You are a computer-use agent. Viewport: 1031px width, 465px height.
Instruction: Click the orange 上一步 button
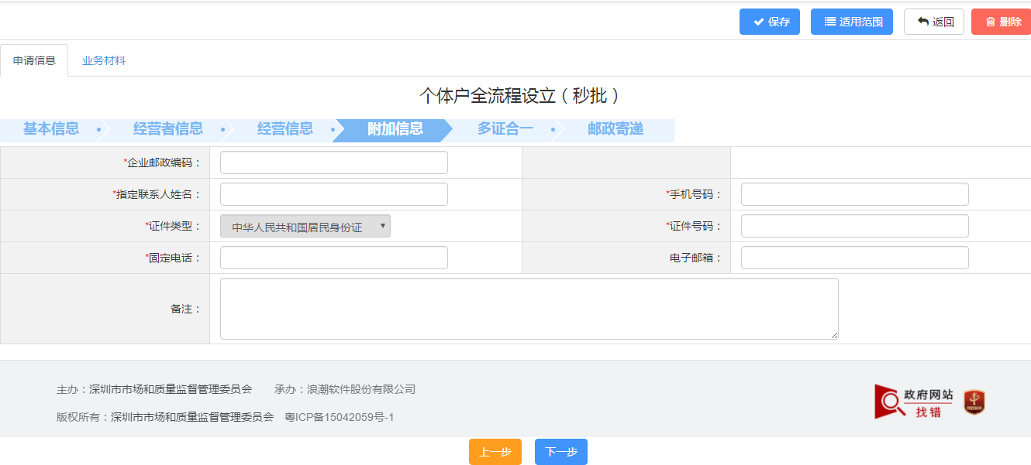(x=495, y=452)
